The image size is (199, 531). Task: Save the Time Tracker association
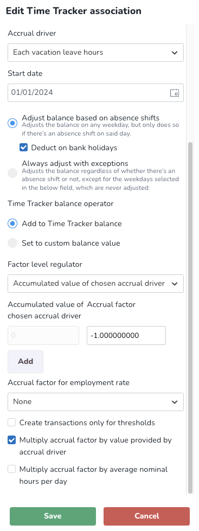click(x=53, y=516)
